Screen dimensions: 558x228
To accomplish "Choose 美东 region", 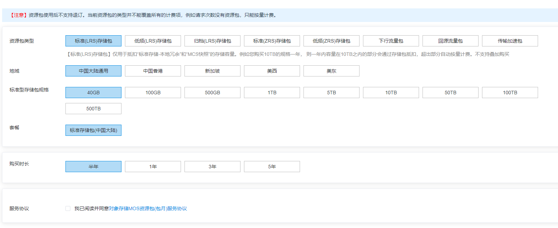I will click(x=332, y=71).
